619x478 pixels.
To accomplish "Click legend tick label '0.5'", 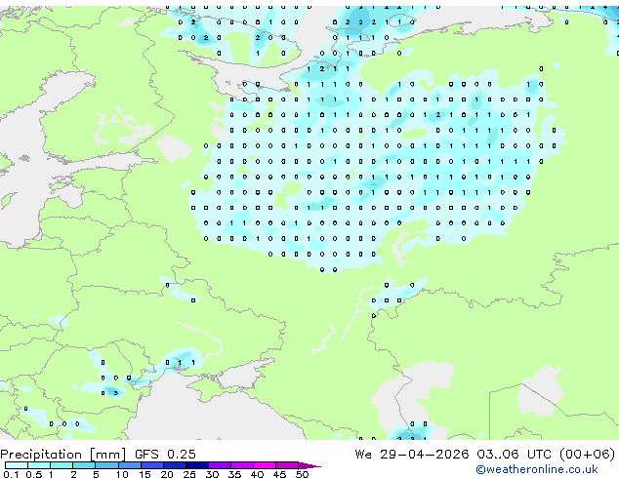I will pyautogui.click(x=33, y=474).
